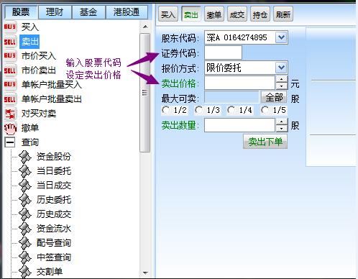Viewport: 358px width, 279px height.
Task: Click the sidebar vertical scrollbar thumb
Action: pos(144,93)
